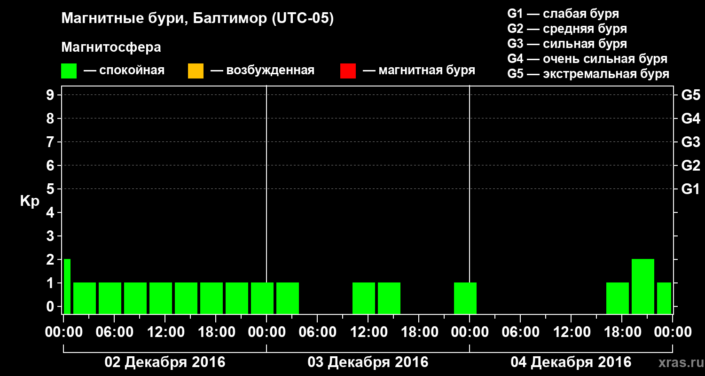Viewport: 705px width, 376px height.
Task: Click the right-axis 'G4' label
Action: (690, 118)
